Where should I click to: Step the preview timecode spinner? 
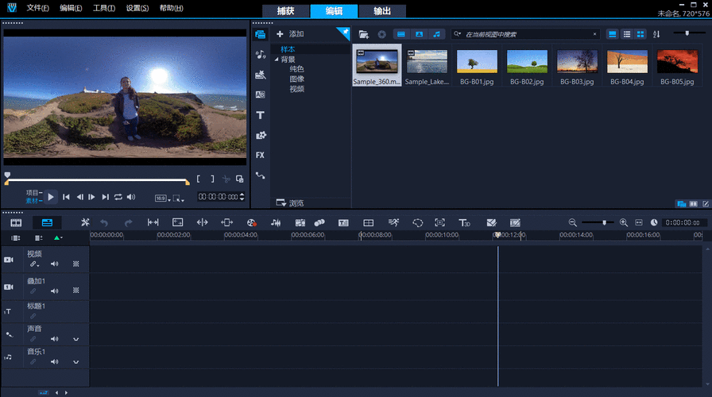pyautogui.click(x=242, y=197)
